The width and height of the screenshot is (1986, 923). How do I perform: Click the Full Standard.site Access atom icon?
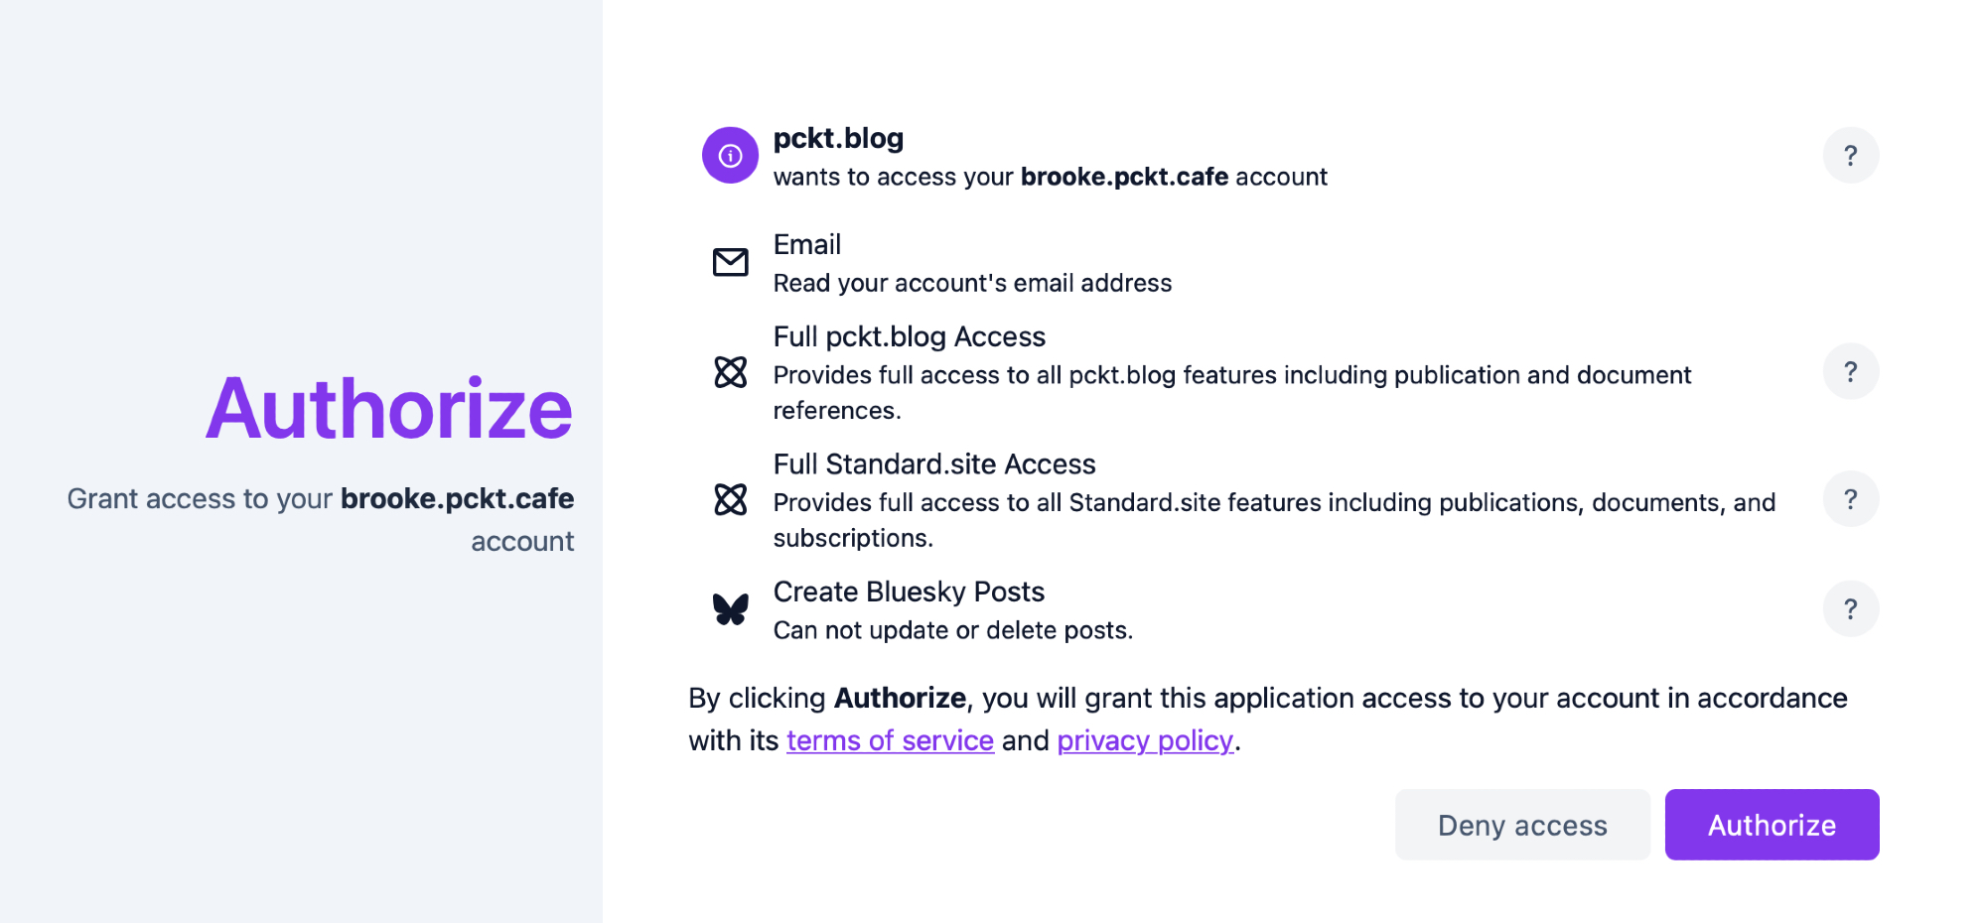[x=730, y=499]
